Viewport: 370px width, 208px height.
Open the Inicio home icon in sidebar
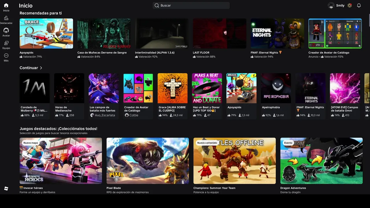click(x=6, y=5)
